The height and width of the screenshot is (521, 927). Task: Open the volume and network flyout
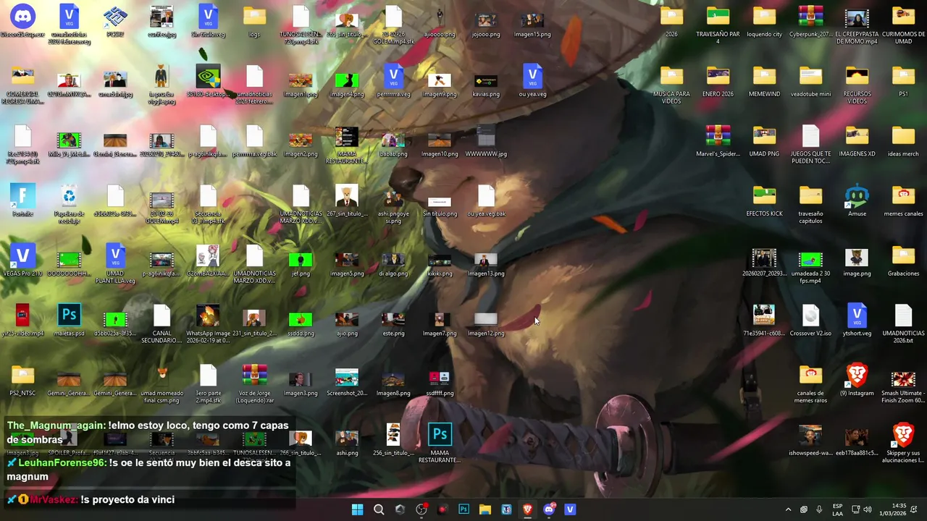click(x=861, y=509)
